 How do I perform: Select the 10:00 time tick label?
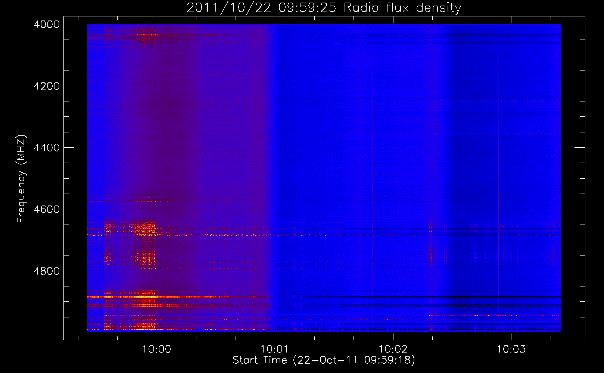tap(157, 350)
